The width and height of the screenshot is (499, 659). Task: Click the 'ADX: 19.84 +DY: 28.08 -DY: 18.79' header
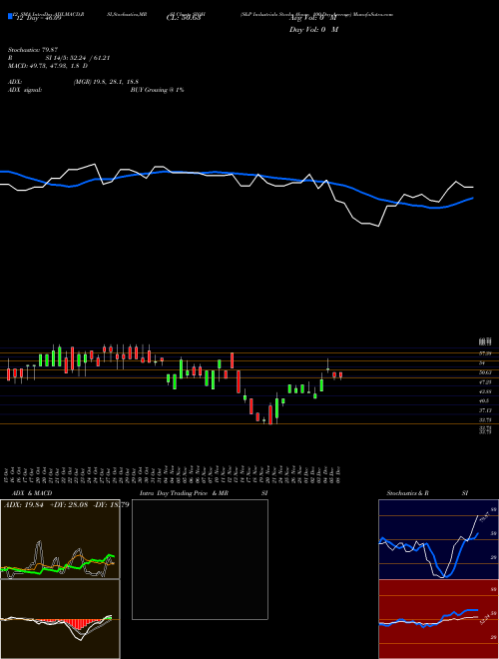coord(66,504)
